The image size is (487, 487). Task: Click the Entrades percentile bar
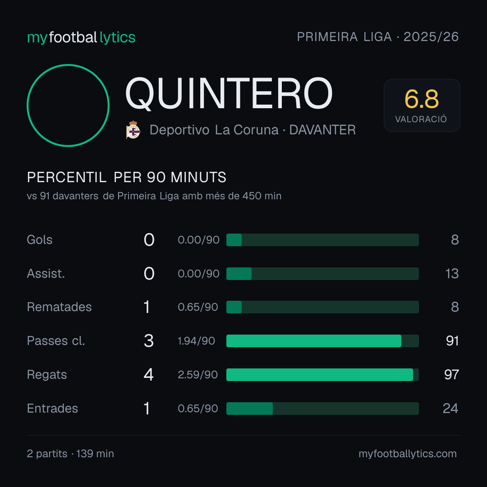(322, 409)
